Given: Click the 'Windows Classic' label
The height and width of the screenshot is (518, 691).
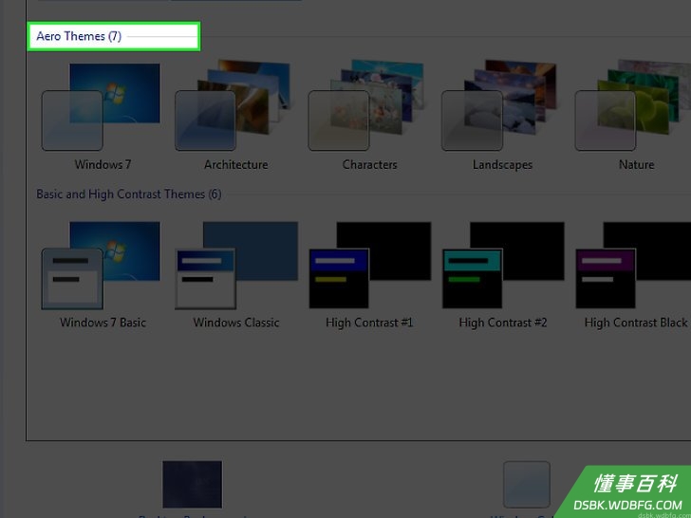Looking at the screenshot, I should pyautogui.click(x=236, y=323).
